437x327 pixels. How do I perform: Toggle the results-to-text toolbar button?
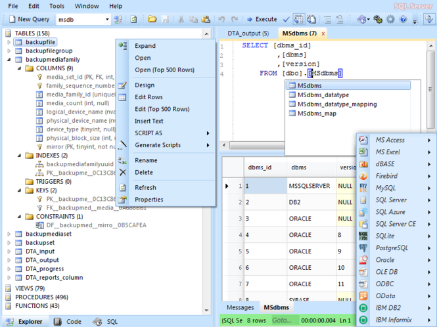pos(311,19)
